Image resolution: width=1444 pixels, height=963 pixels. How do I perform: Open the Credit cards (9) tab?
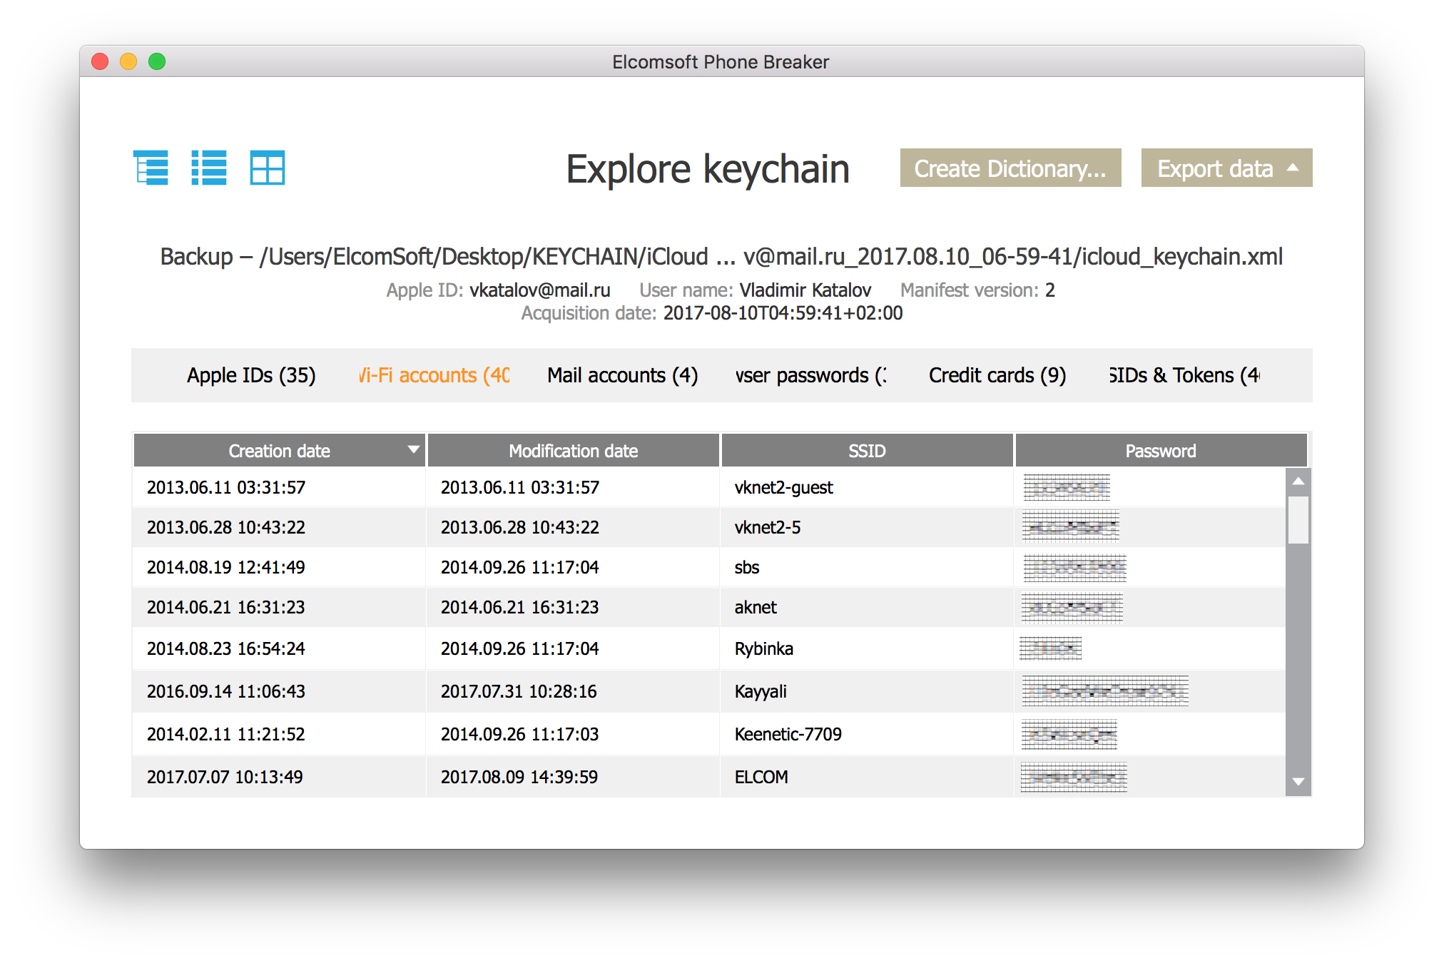[997, 375]
